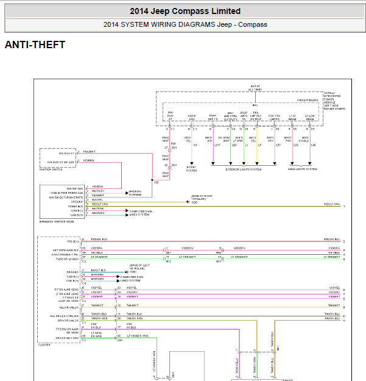Select the 'Totally Integrated Power Module' label

tap(334, 101)
